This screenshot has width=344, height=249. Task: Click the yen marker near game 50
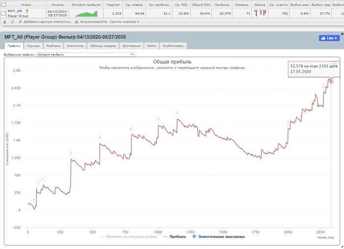[33, 200]
